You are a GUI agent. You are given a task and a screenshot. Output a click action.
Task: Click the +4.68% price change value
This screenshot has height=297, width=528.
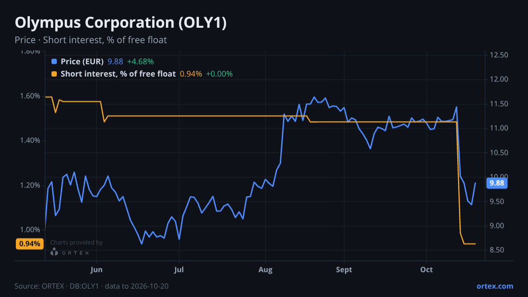[140, 62]
